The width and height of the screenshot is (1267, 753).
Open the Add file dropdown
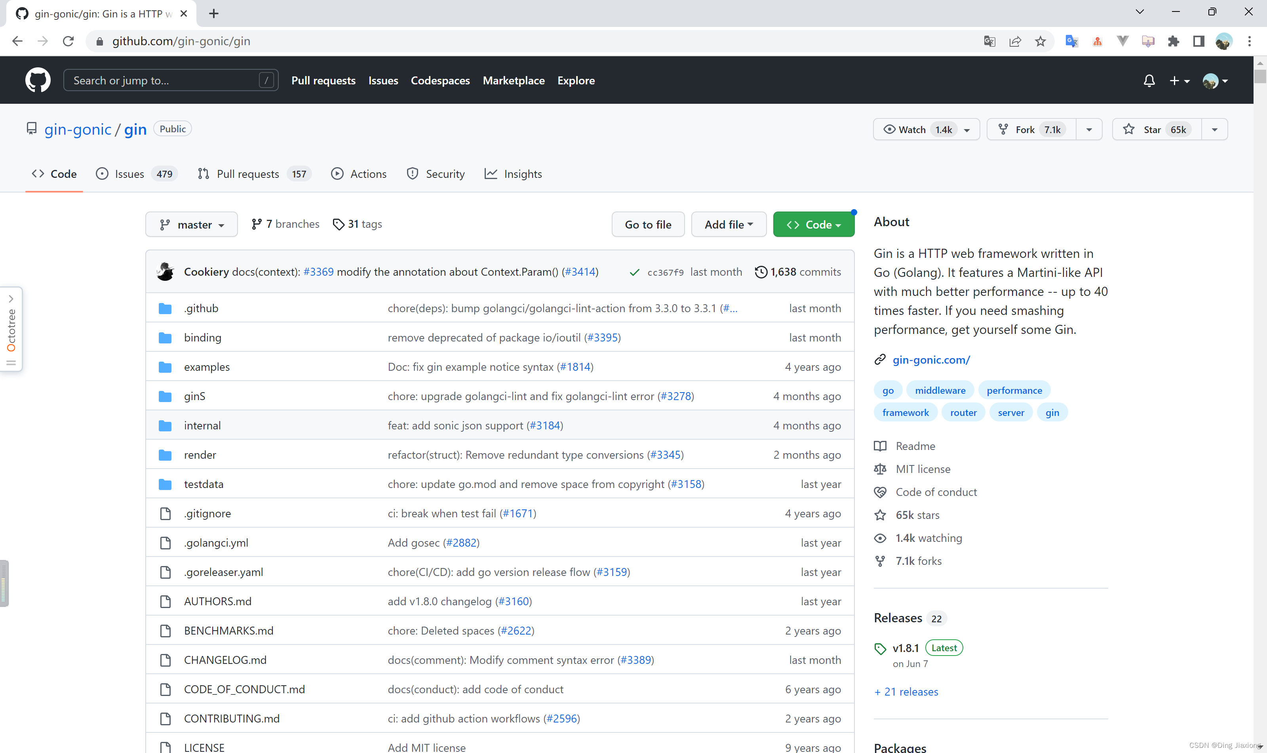click(729, 224)
